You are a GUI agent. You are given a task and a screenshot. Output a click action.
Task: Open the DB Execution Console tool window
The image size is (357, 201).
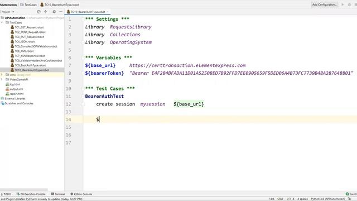point(31,194)
